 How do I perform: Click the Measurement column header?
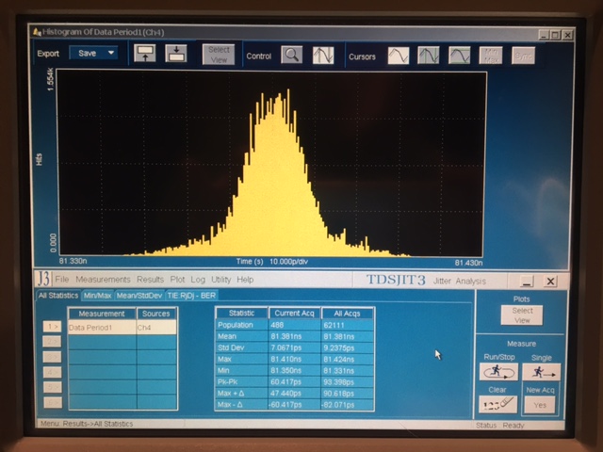(102, 314)
